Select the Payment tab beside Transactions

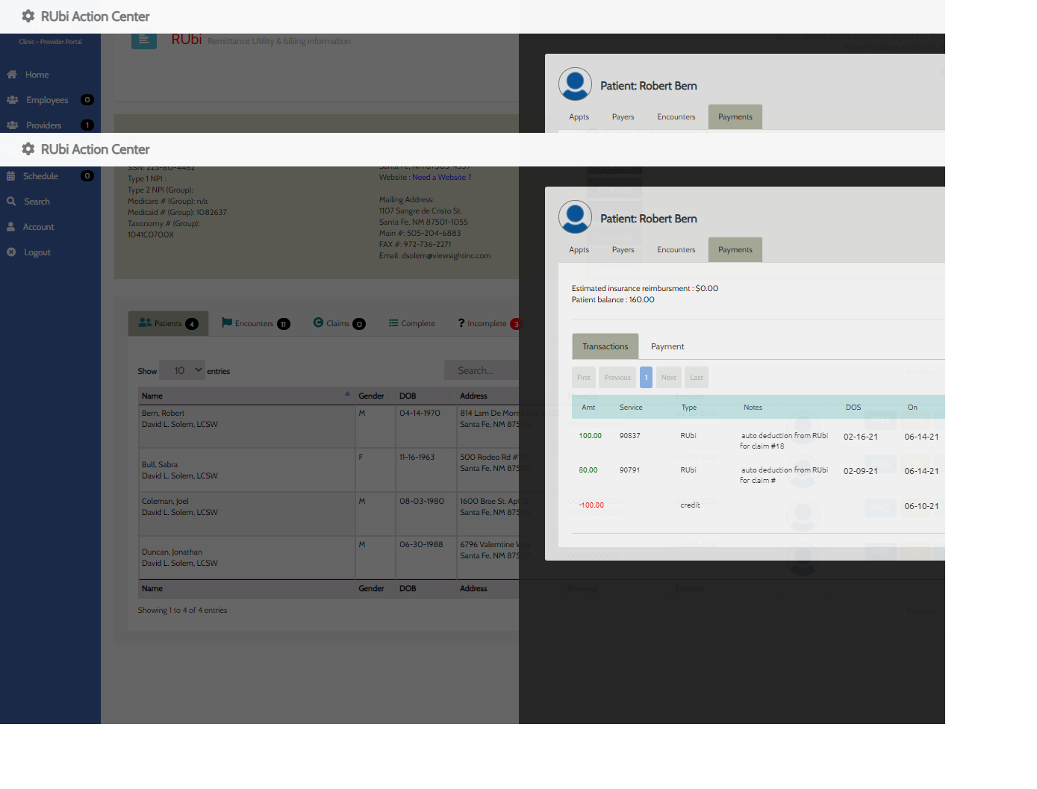point(667,346)
